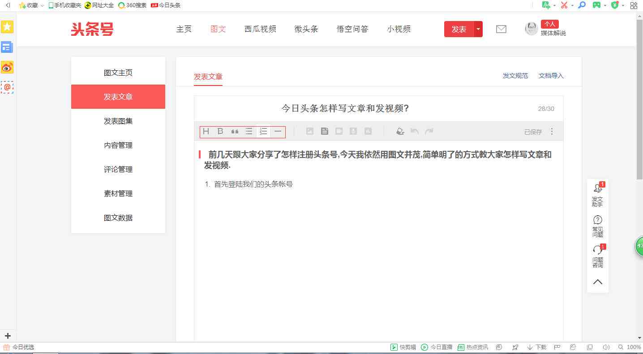Open the Weibo sidebar icon
Viewport: 643px width, 354px height.
(7, 67)
